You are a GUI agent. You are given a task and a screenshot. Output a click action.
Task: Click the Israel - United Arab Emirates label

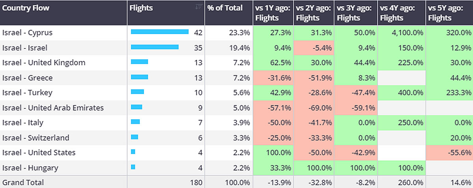pos(53,108)
